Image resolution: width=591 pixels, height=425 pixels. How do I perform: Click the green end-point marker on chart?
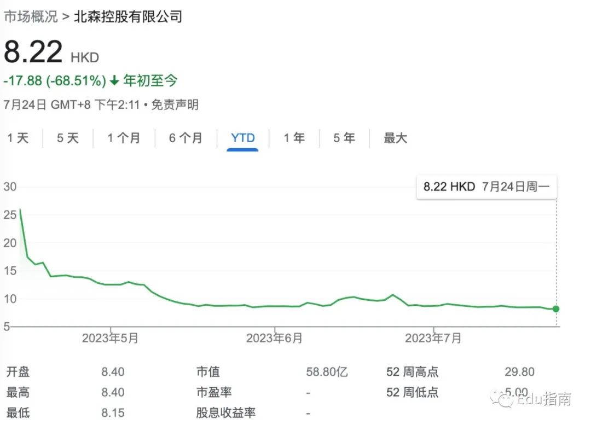556,309
